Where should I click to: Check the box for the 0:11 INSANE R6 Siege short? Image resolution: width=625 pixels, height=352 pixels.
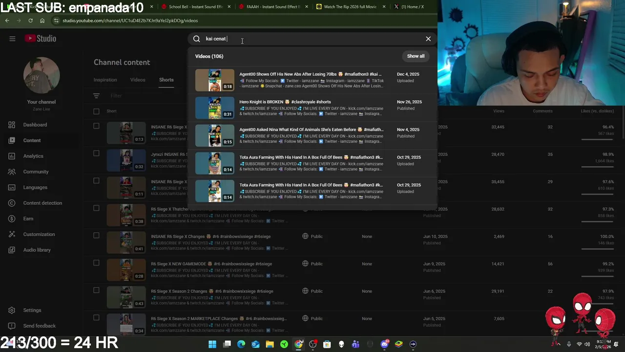pyautogui.click(x=96, y=180)
